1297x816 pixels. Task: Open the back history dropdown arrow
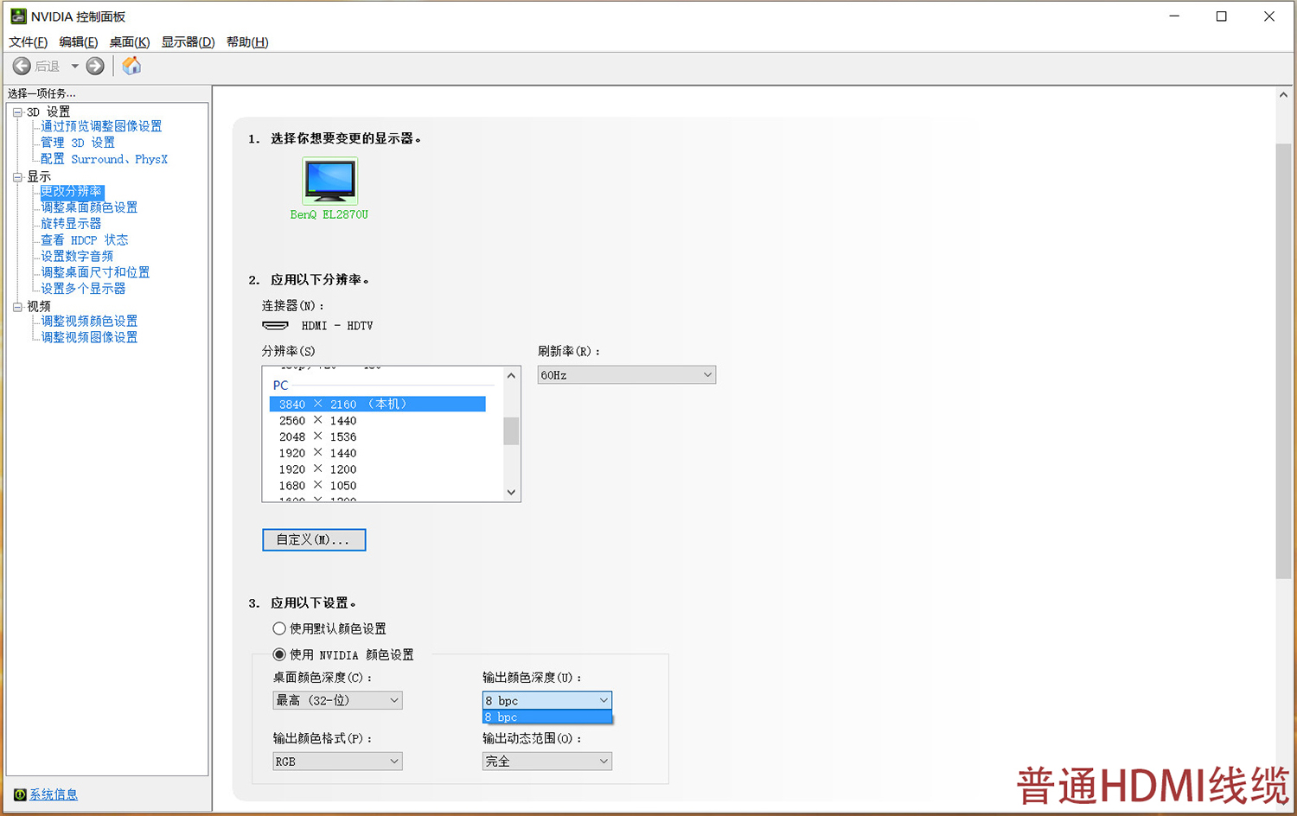click(x=74, y=66)
